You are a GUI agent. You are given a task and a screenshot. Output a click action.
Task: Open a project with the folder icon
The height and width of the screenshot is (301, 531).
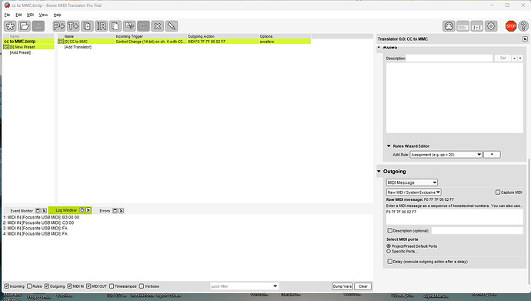click(24, 26)
